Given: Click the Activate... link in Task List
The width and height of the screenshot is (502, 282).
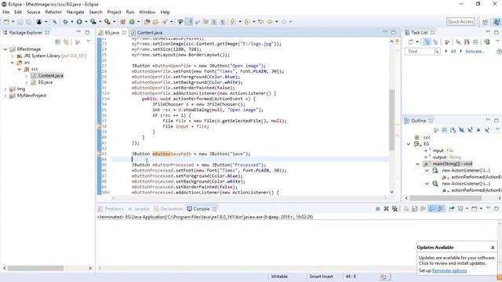Looking at the screenshot, I should point(475,52).
